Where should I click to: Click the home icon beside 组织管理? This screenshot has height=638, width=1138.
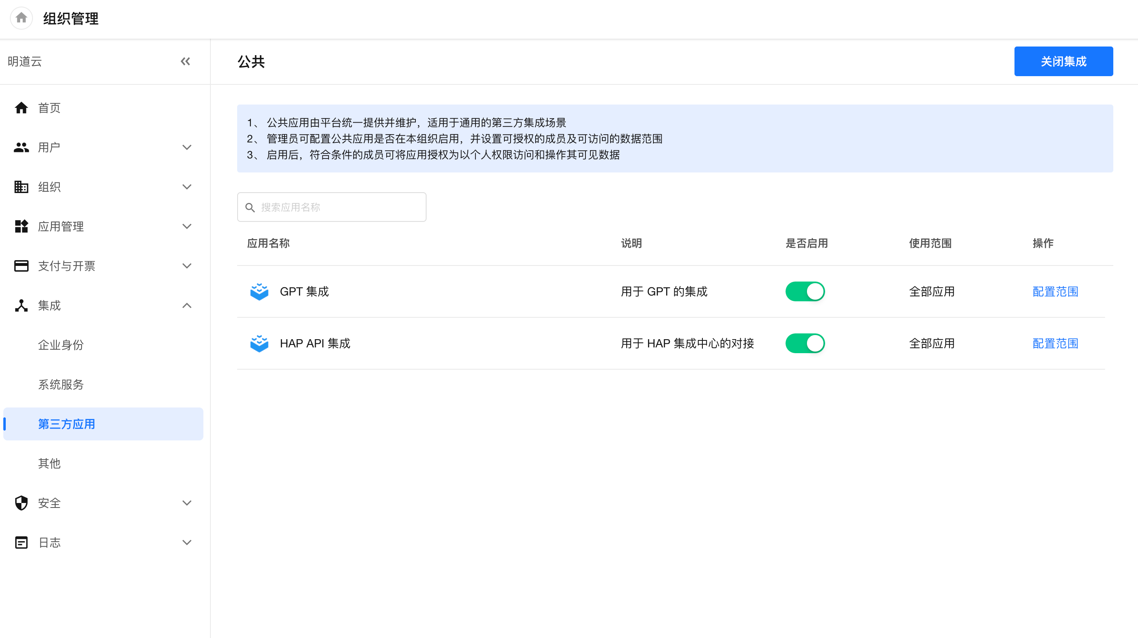[x=21, y=18]
